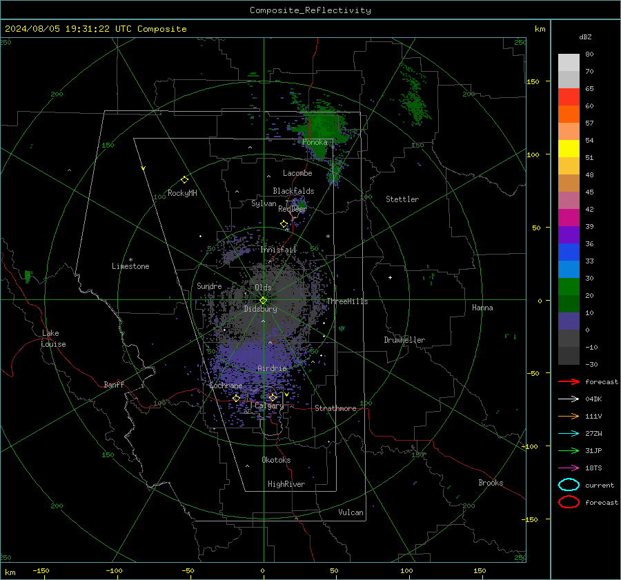This screenshot has height=580, width=621.
Task: Click the HighRiver city label
Action: [286, 484]
